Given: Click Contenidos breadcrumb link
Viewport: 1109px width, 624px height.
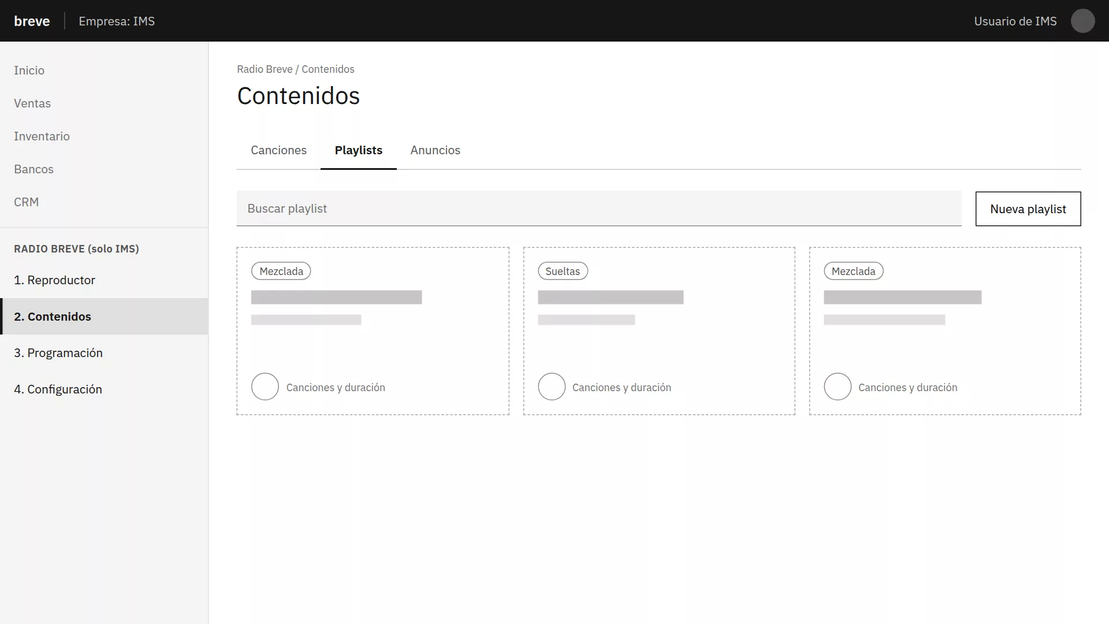Looking at the screenshot, I should click(x=328, y=69).
